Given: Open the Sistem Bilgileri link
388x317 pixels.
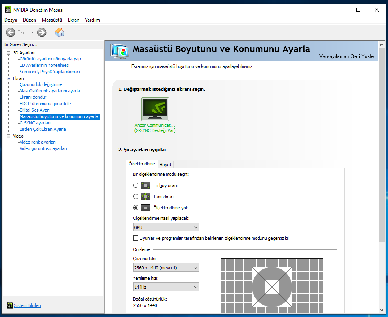Looking at the screenshot, I should [x=27, y=305].
